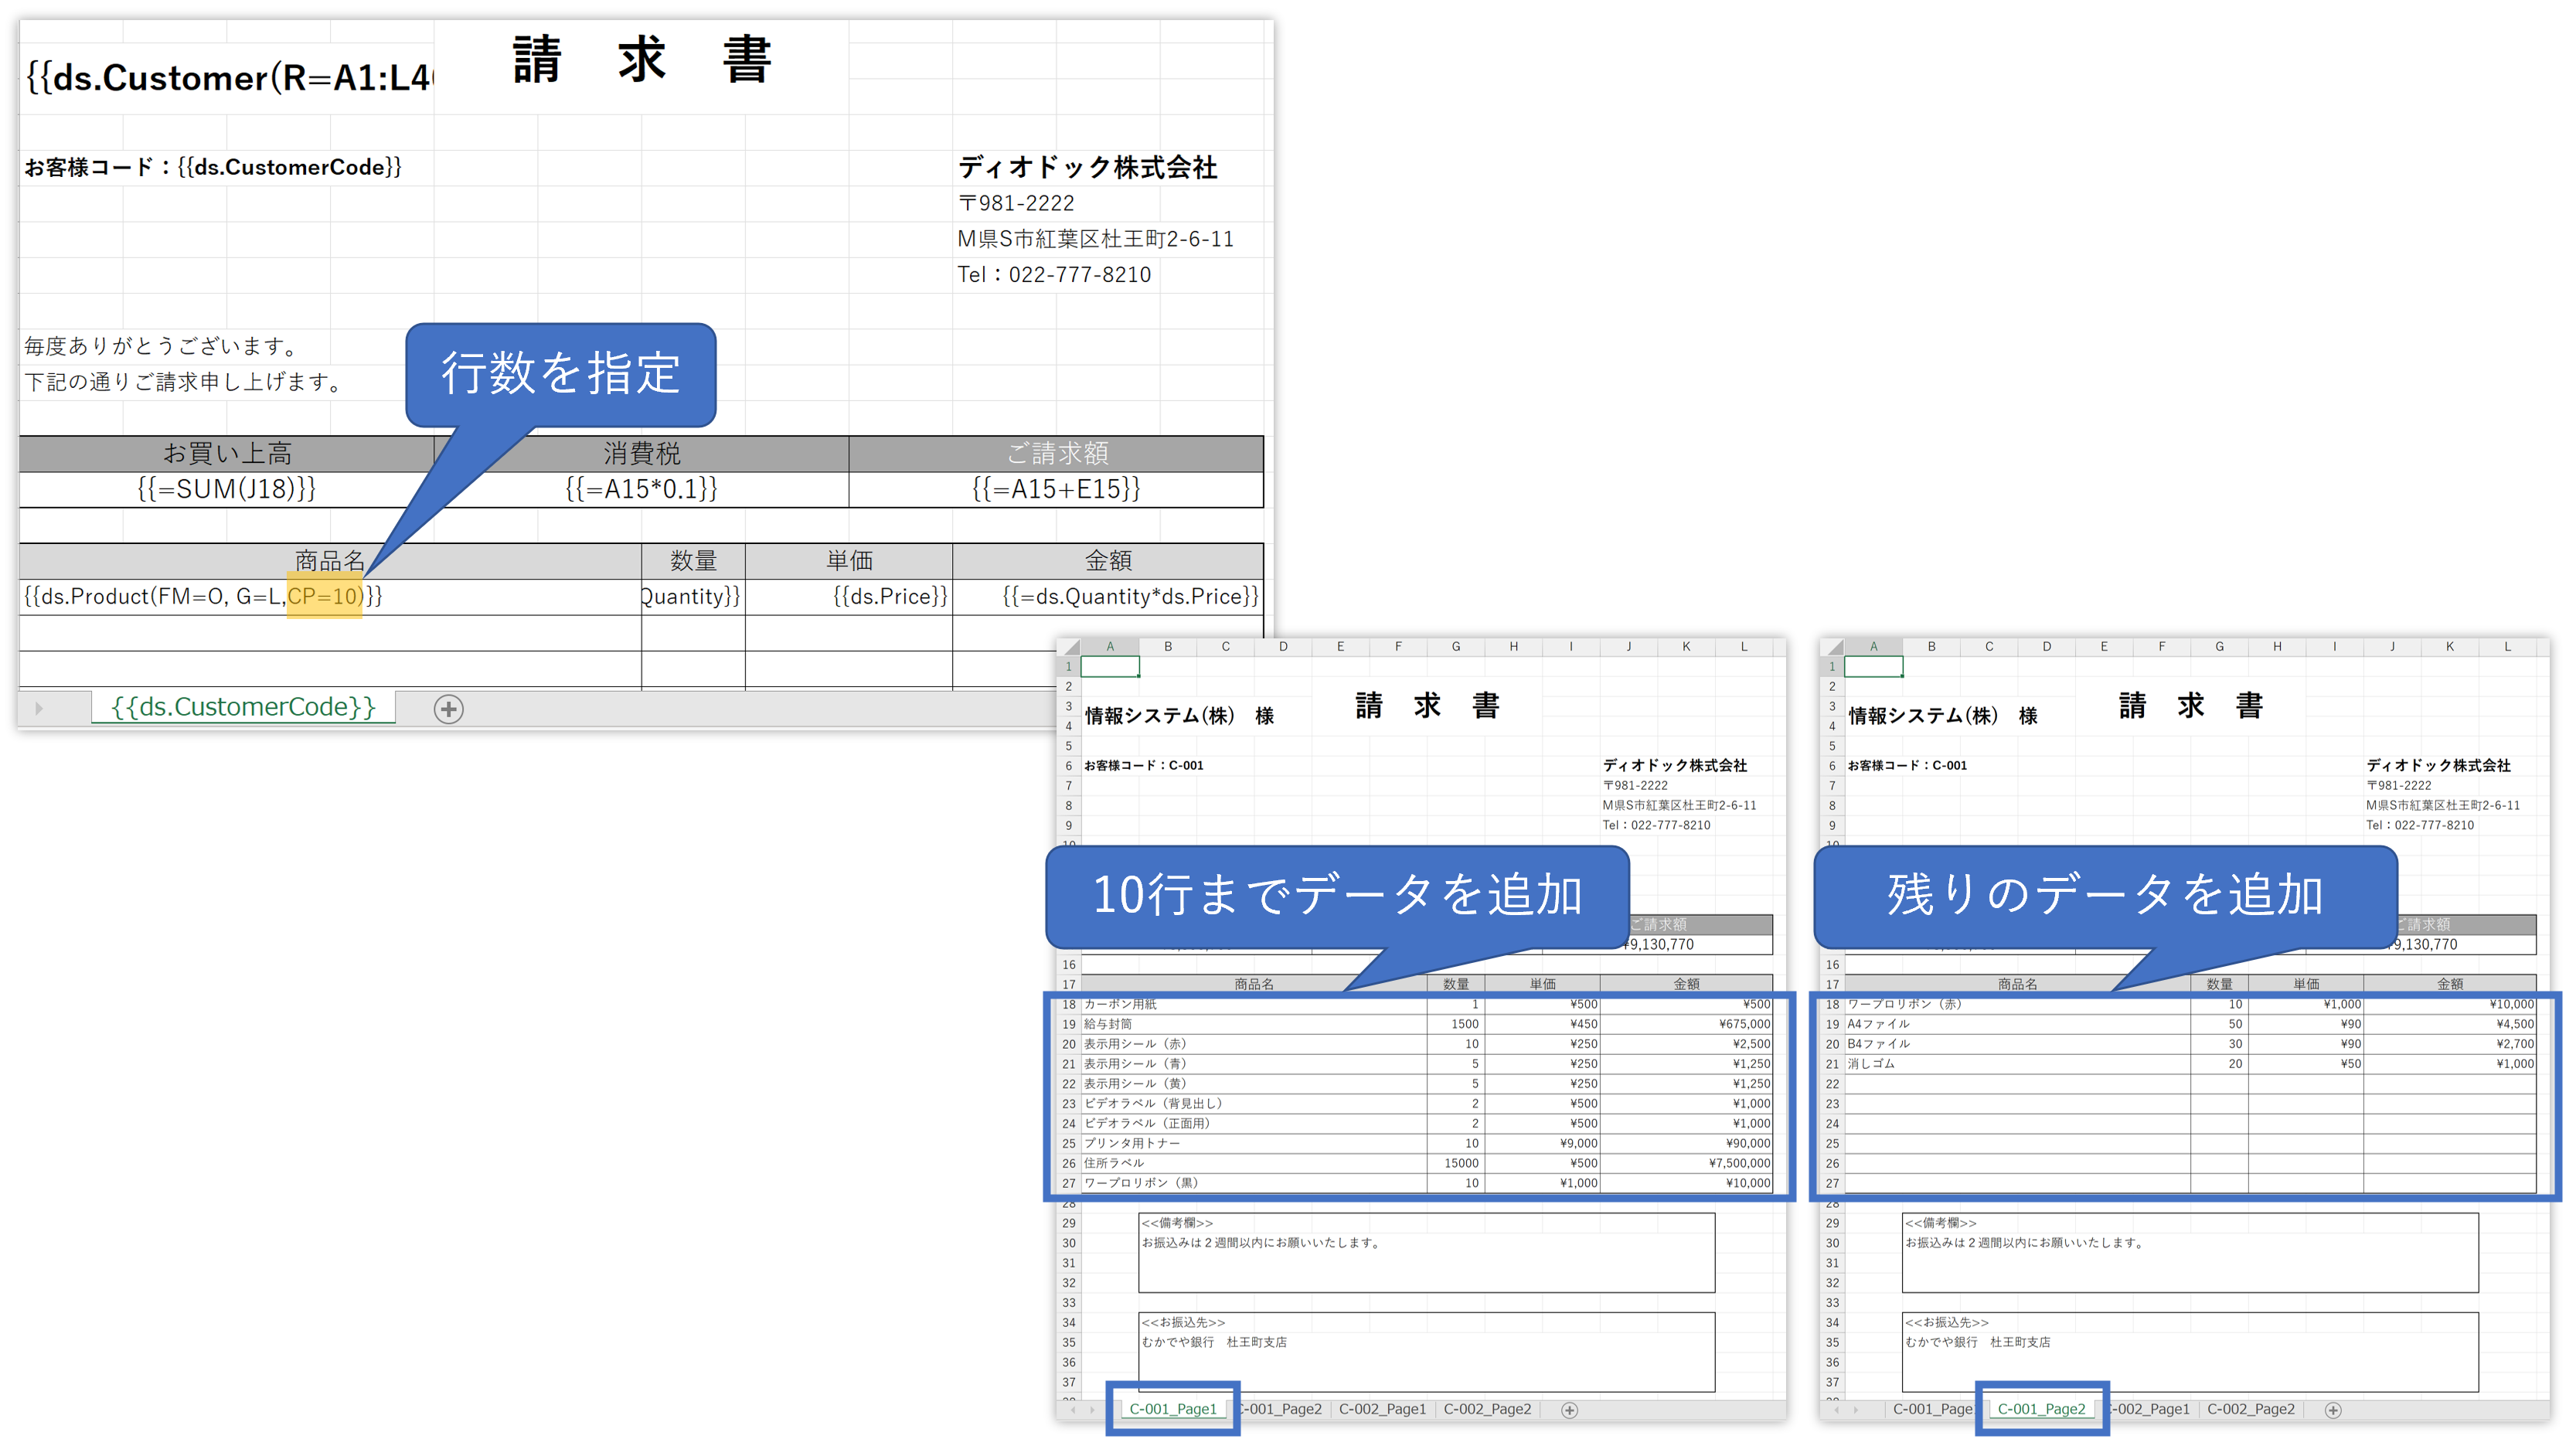Click the select-all corner in the Page2 workbook
This screenshot has width=2576, height=1446.
(x=1832, y=647)
